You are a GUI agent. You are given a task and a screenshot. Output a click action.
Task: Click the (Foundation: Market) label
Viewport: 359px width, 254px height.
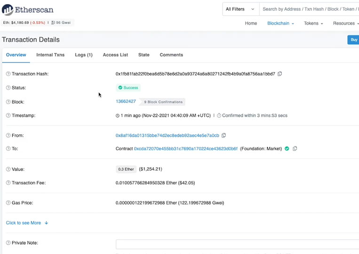261,149
